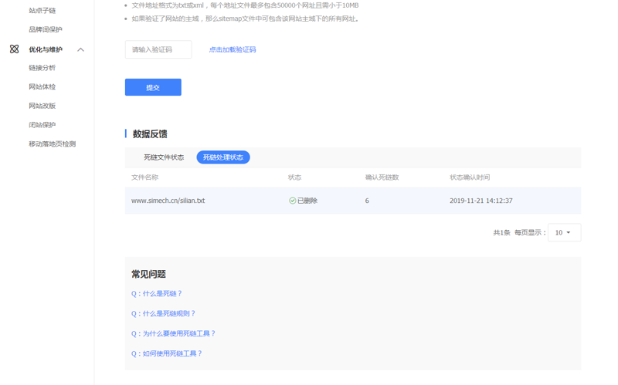Click www.simech.cn/silian.txt file name
Image resolution: width=618 pixels, height=385 pixels.
pos(168,201)
